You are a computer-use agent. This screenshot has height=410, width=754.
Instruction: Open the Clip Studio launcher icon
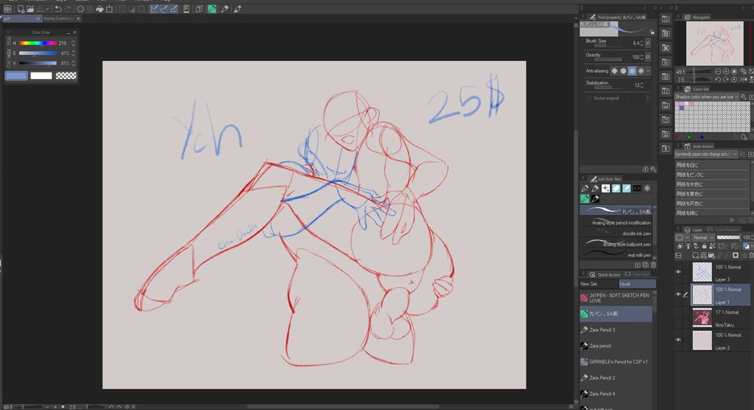tap(8, 9)
